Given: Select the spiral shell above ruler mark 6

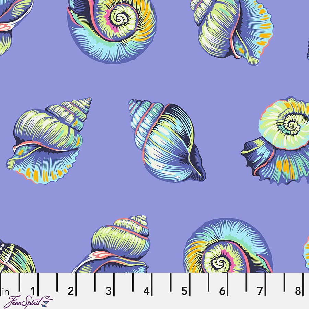Looking at the screenshot, I should (227, 247).
